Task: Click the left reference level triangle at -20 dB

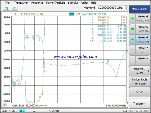Action: (x=11, y=51)
